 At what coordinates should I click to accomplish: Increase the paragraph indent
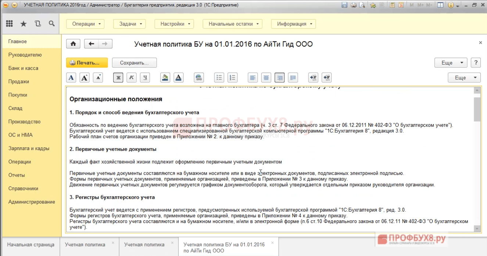[313, 77]
